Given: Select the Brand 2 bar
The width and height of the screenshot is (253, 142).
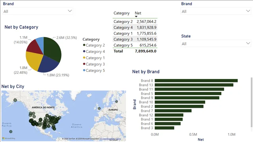Looking at the screenshot, I should click(179, 106).
